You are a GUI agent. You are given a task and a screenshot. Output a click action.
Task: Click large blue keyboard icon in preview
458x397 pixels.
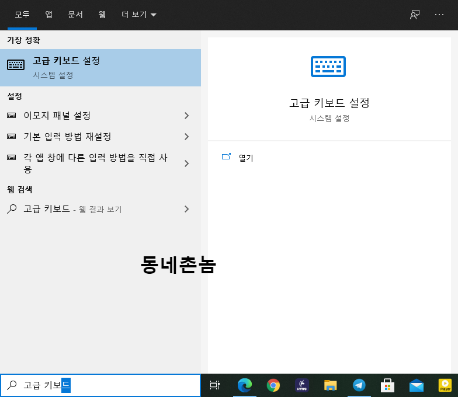[328, 67]
